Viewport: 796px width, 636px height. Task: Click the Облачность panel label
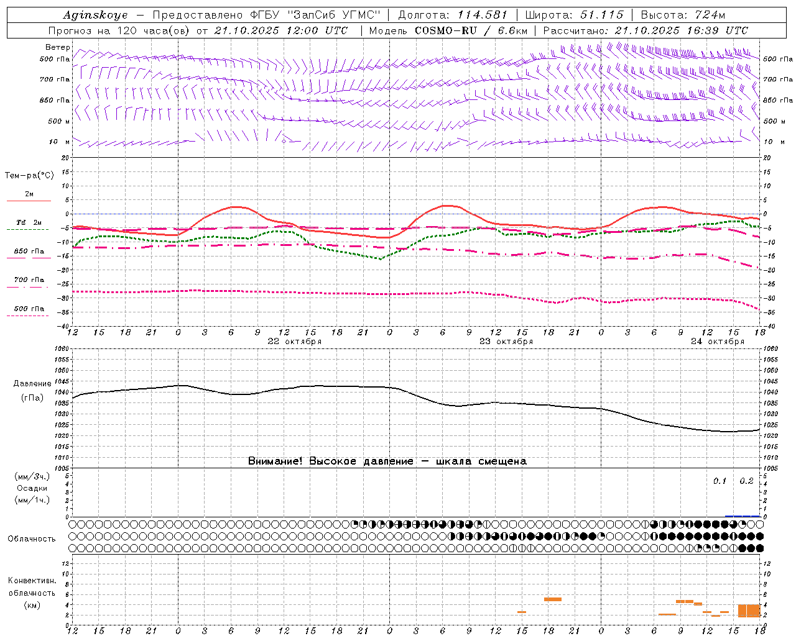(x=32, y=538)
